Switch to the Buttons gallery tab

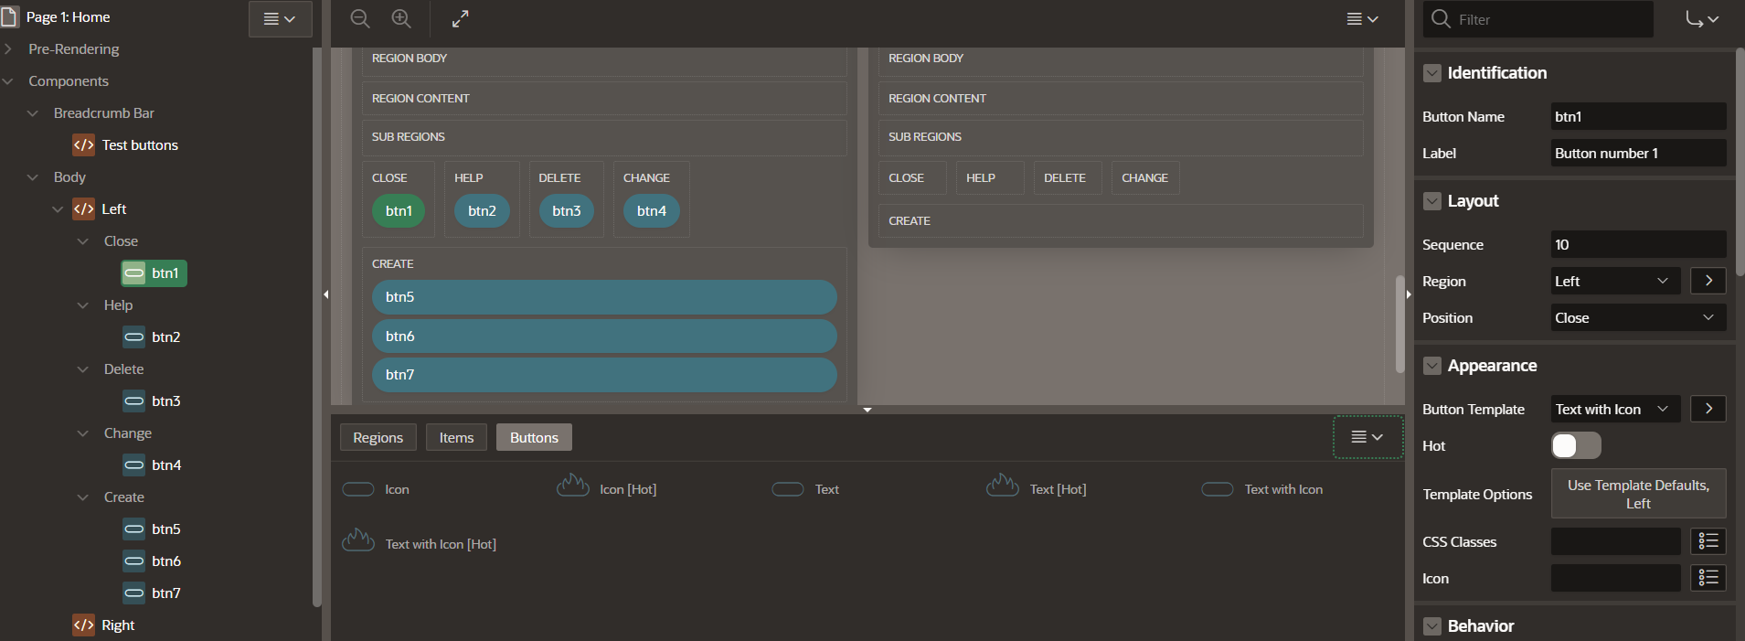click(534, 437)
